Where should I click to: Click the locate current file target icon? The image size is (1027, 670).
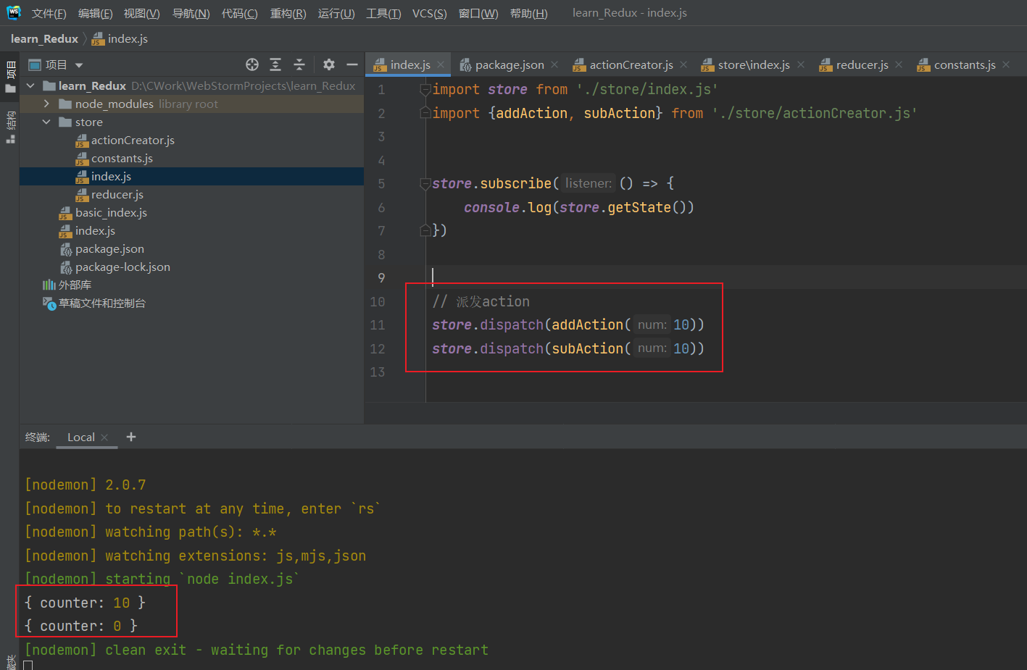point(252,64)
